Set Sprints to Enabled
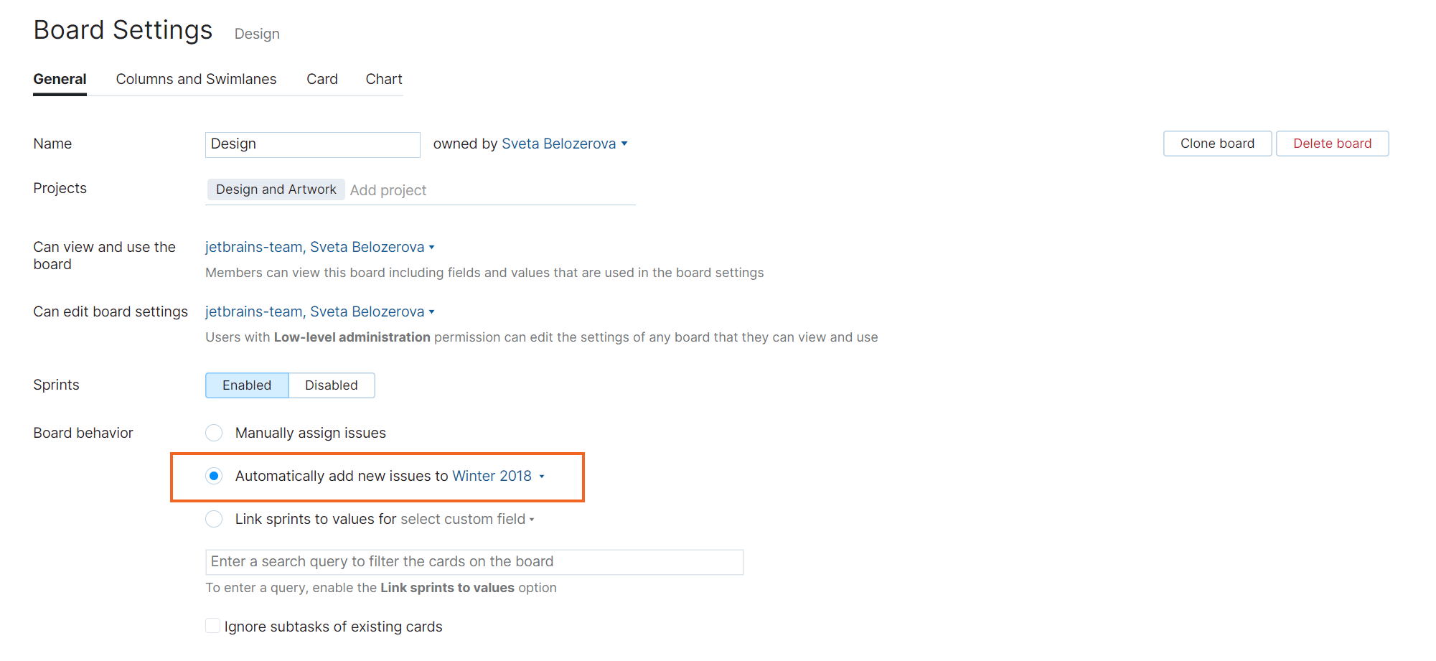 (247, 385)
